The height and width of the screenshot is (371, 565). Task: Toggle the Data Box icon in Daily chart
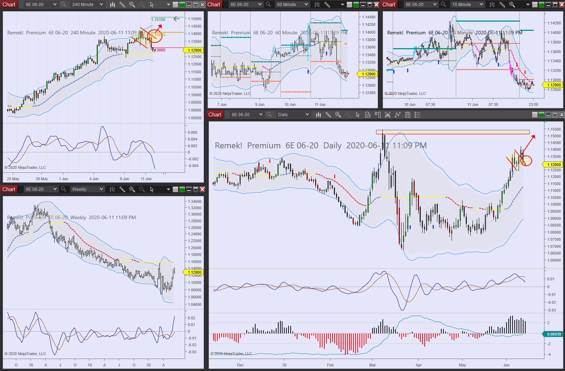(368, 114)
